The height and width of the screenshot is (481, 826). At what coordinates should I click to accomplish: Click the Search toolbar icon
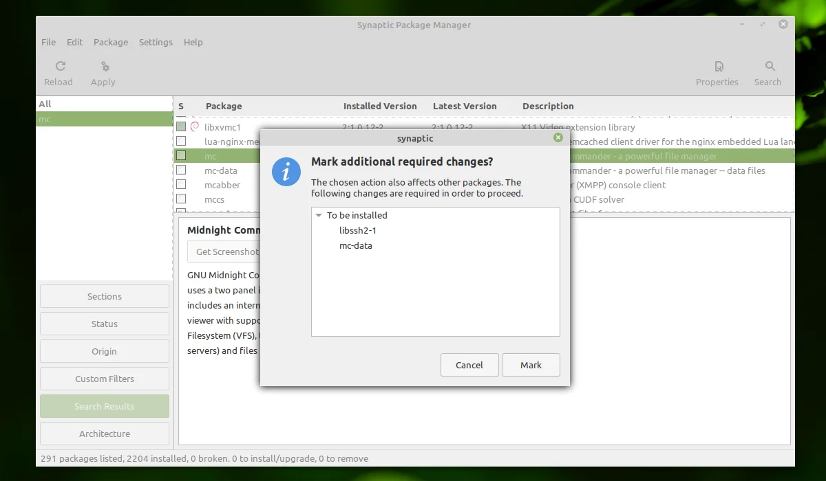pyautogui.click(x=770, y=66)
